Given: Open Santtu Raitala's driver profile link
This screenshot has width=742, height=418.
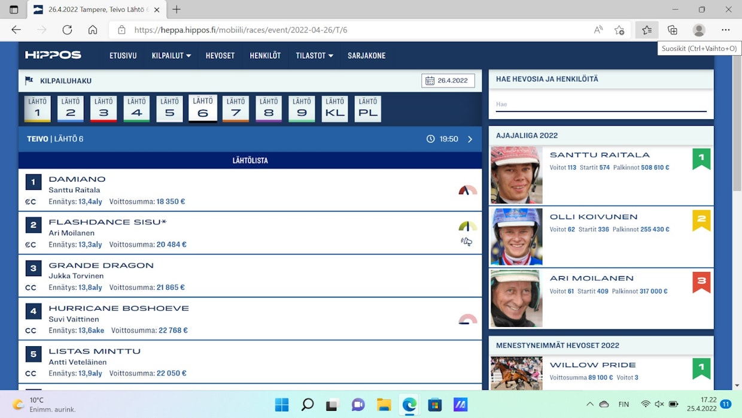Looking at the screenshot, I should [x=600, y=155].
